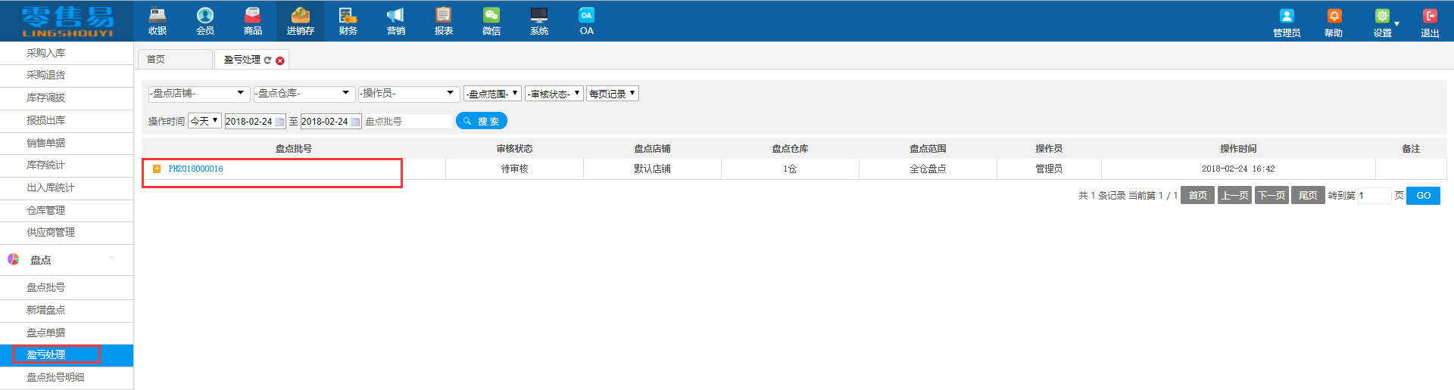Click the GO page jump button

coord(1423,195)
